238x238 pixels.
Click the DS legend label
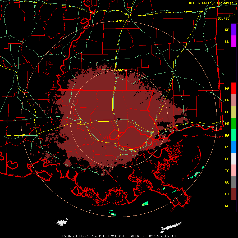click(227, 159)
